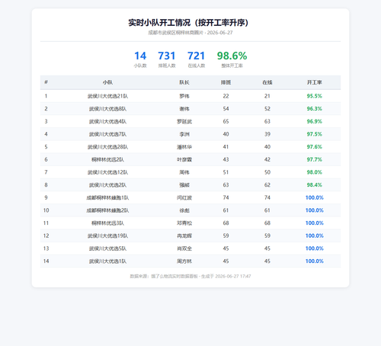The width and height of the screenshot is (381, 346).
Task: Click scheduled count 54 in row 2
Action: click(x=226, y=109)
